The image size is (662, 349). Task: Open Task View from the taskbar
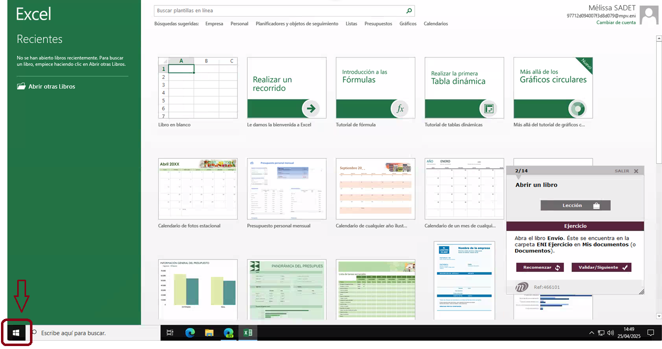coord(170,333)
